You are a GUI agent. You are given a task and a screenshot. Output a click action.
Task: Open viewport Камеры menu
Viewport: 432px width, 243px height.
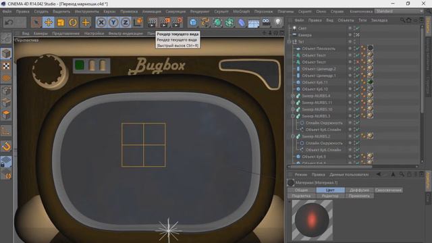coord(40,33)
